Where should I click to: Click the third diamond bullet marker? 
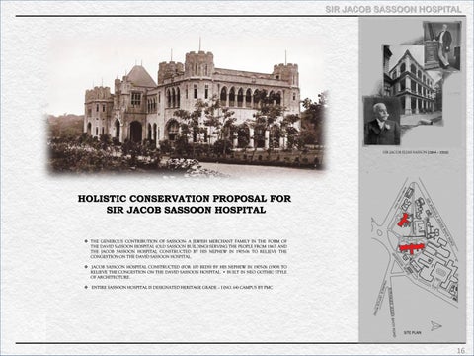coord(86,288)
